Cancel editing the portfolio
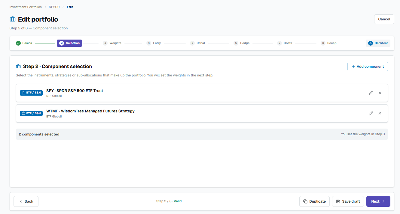Viewport: 400px width, 214px height. pos(384,19)
